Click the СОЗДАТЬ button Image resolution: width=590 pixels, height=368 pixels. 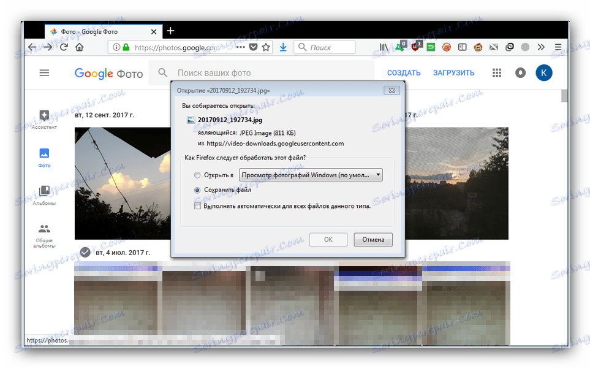[404, 73]
